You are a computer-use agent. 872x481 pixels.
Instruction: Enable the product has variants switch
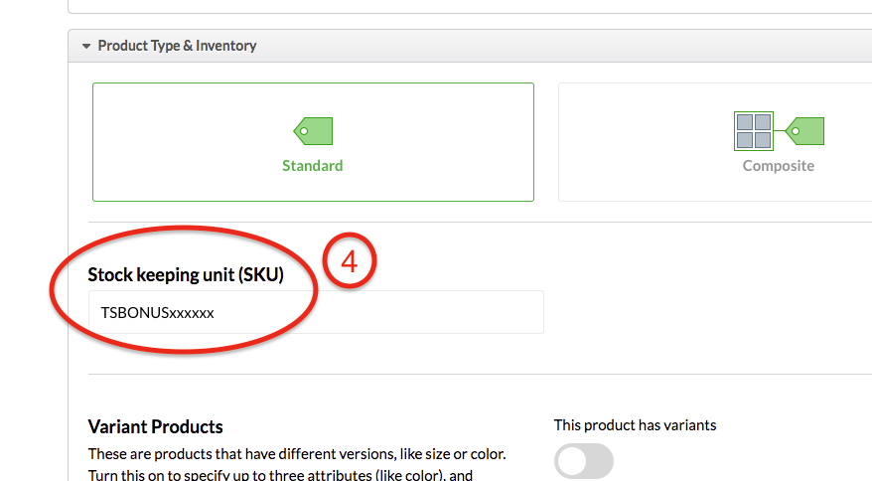584,461
